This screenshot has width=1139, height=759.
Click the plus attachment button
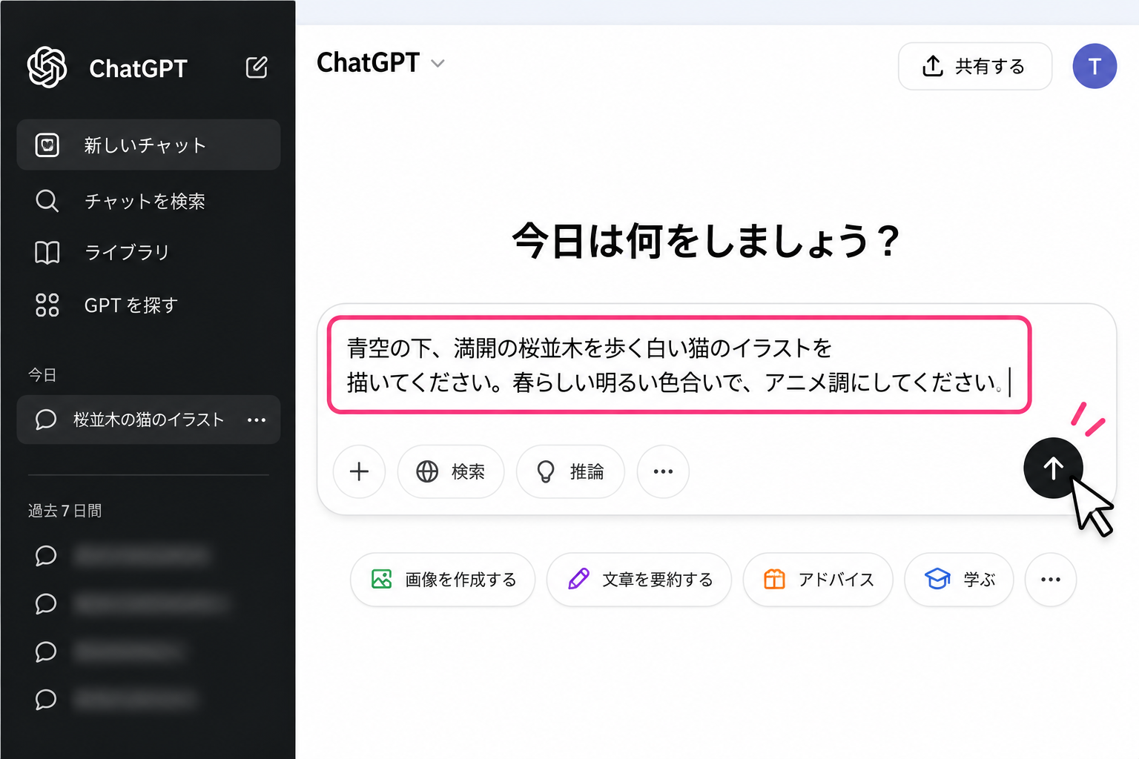pos(359,471)
